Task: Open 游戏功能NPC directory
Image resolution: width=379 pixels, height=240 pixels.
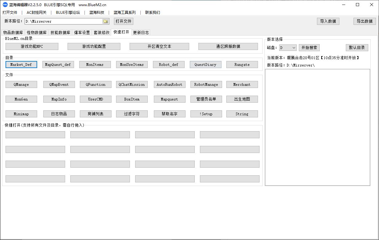Action: (x=32, y=46)
